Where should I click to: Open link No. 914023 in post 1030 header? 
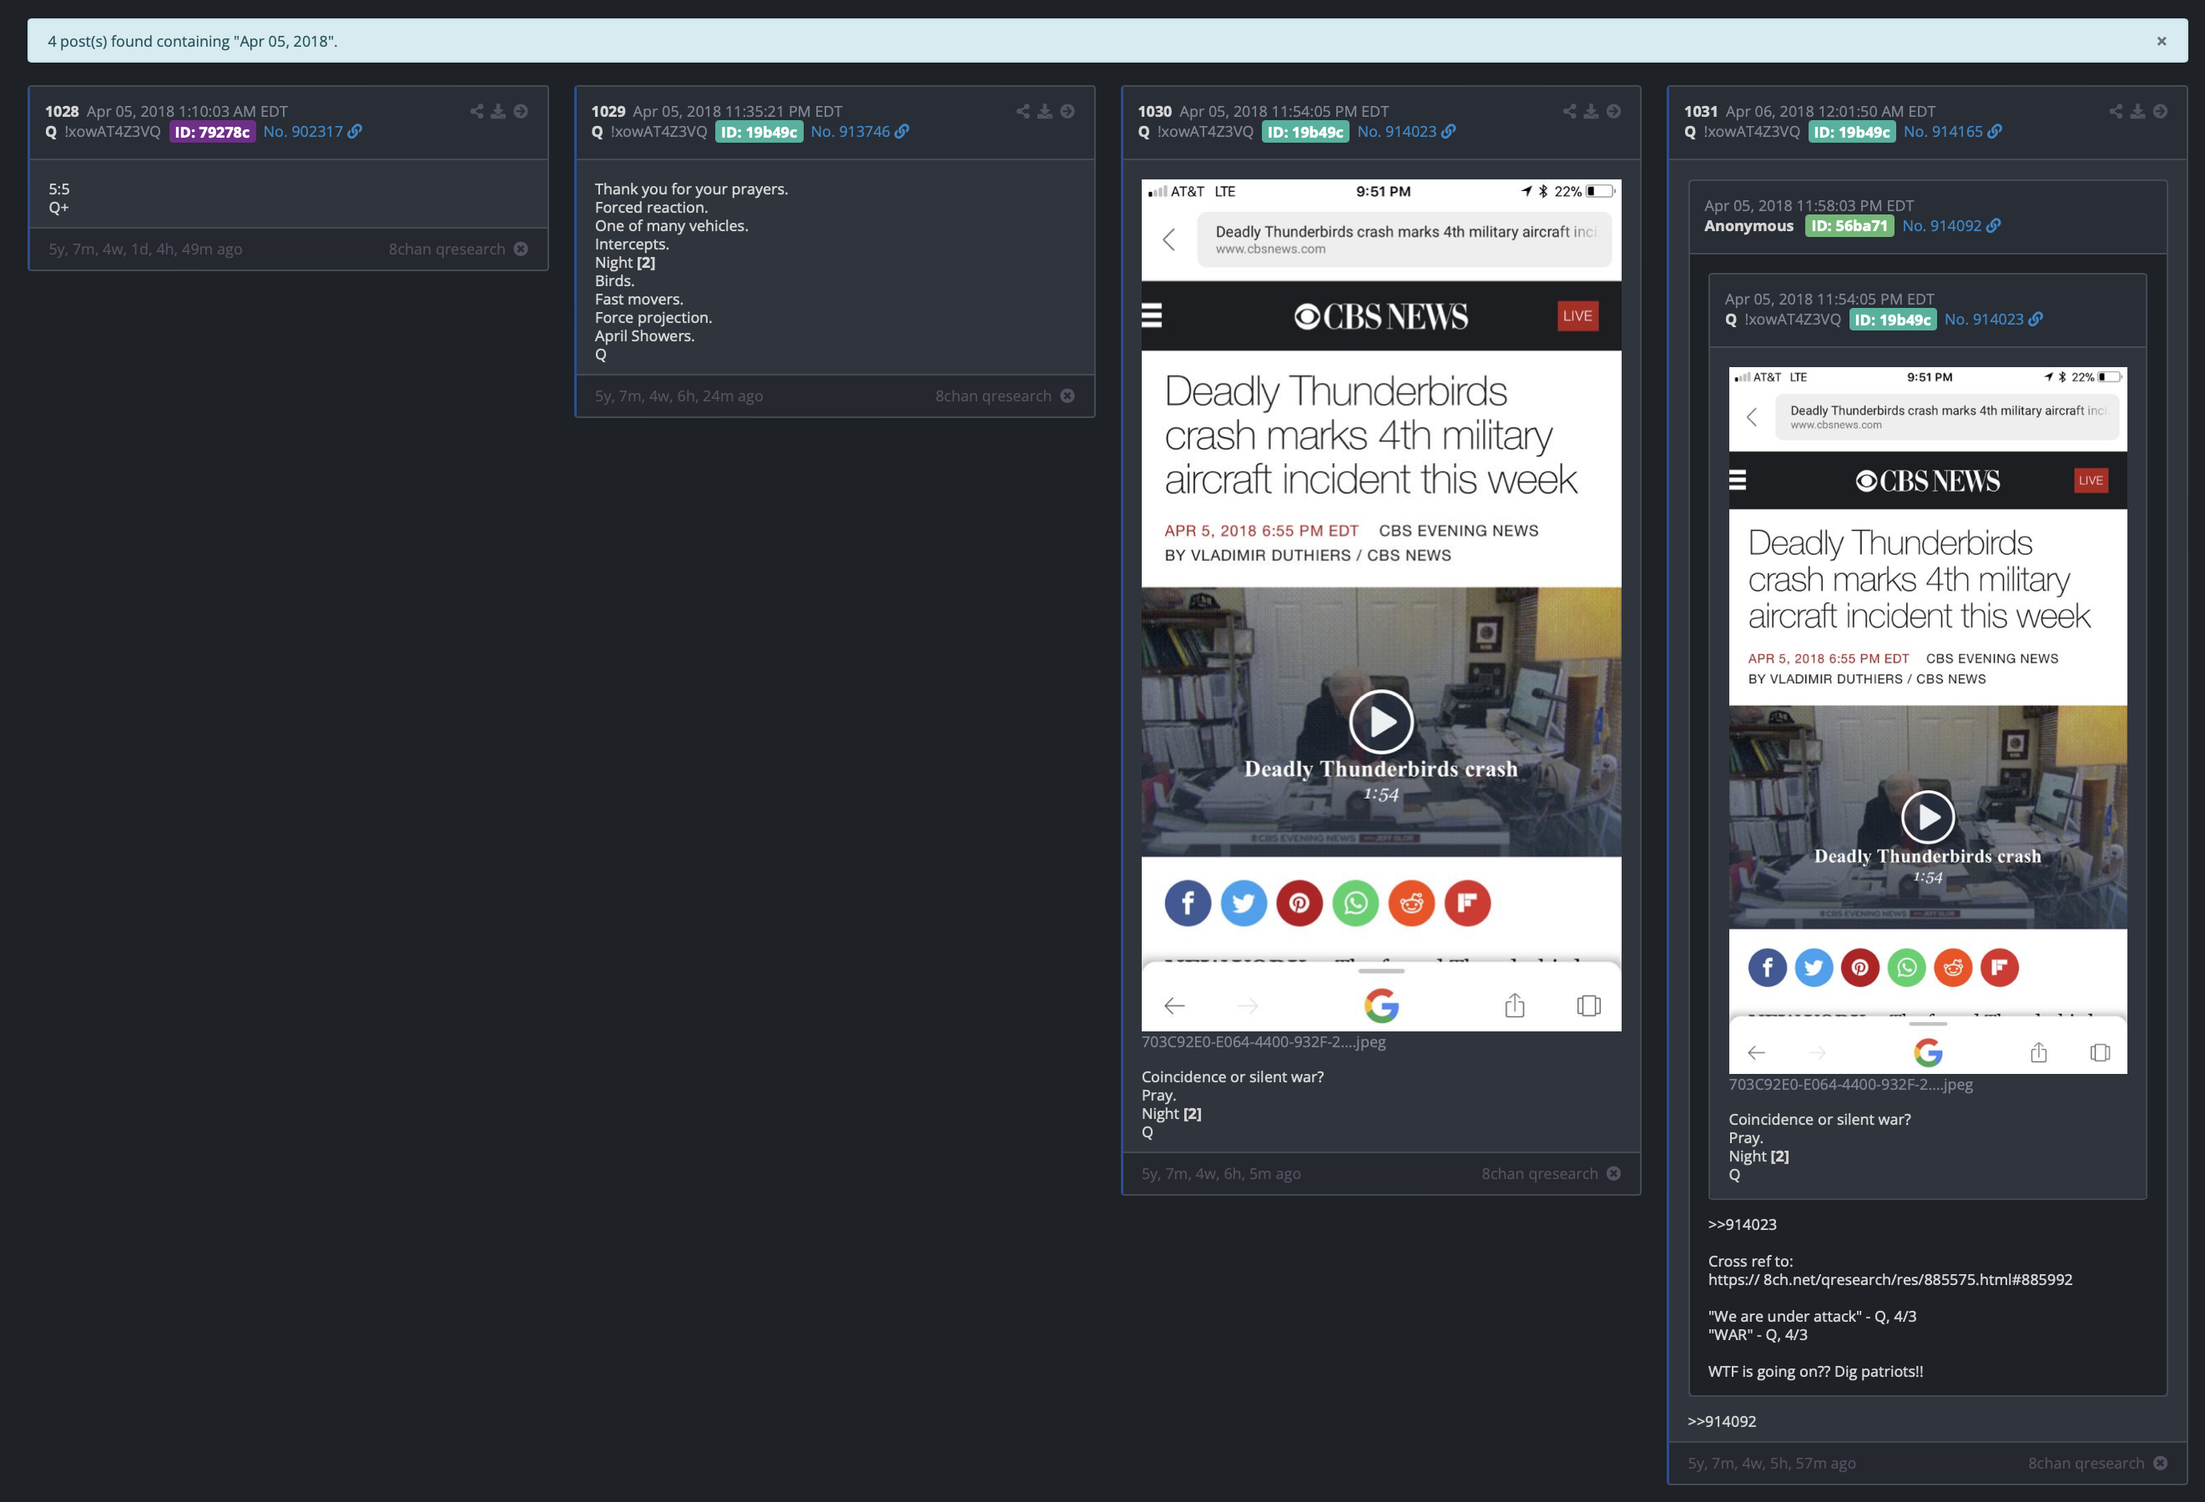pyautogui.click(x=1405, y=131)
